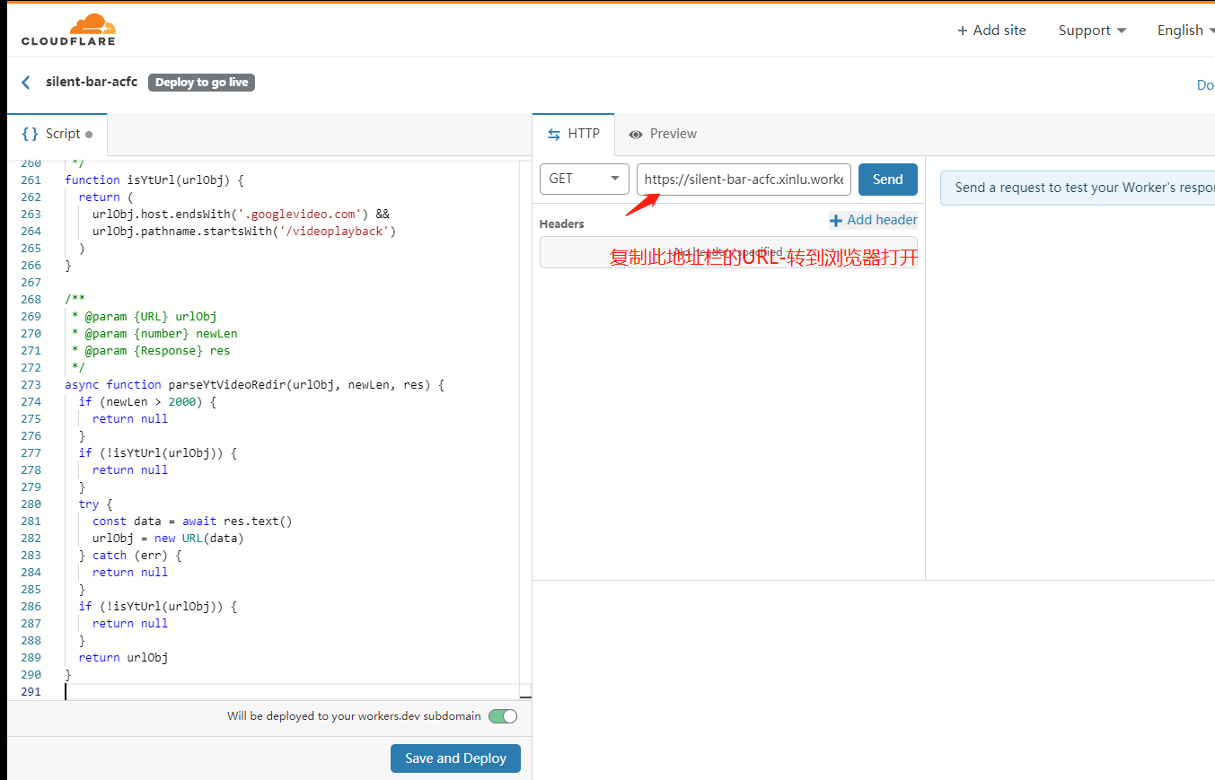Viewport: 1215px width, 780px height.
Task: Click the Deploy to go live badge
Action: click(x=201, y=83)
